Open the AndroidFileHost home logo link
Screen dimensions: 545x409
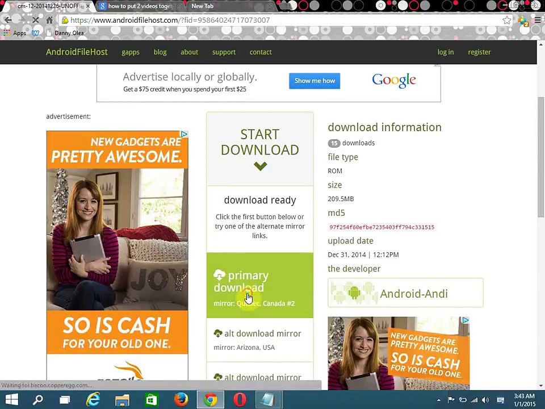(x=77, y=52)
